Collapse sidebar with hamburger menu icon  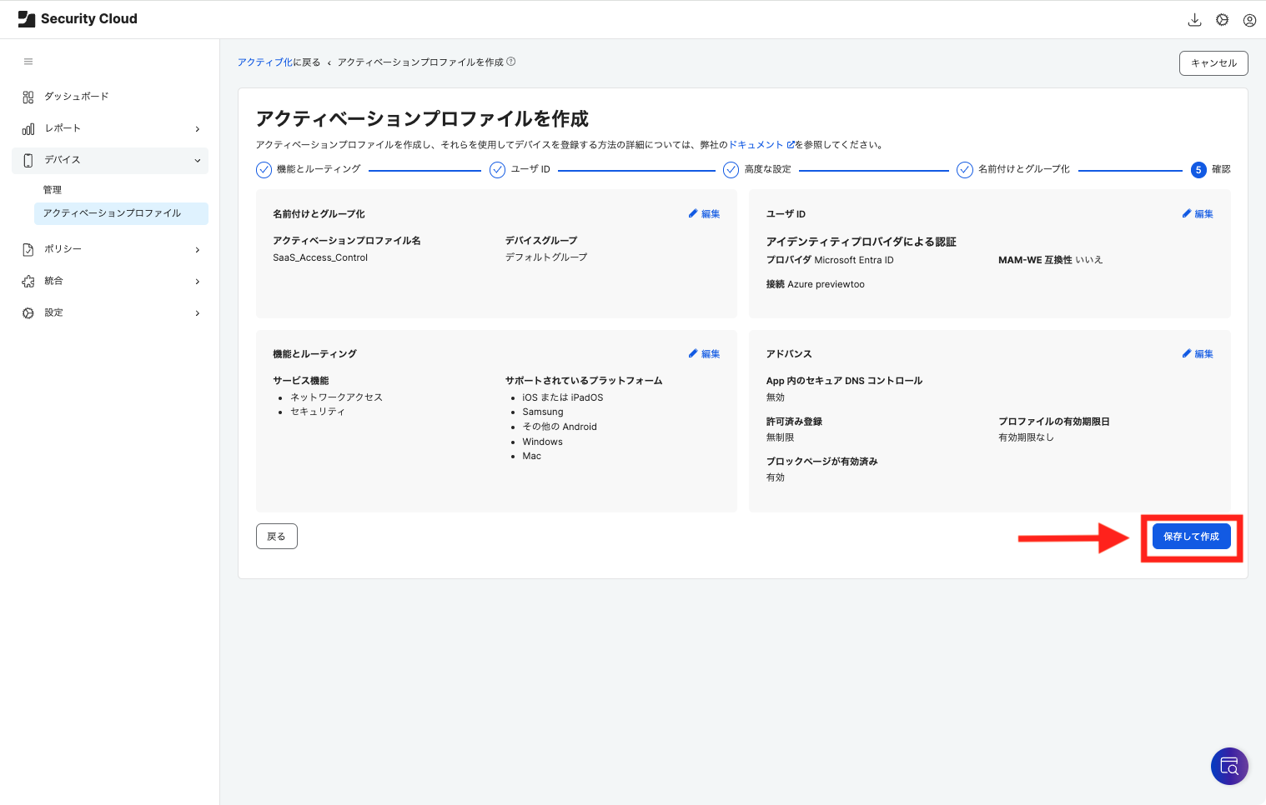click(28, 62)
